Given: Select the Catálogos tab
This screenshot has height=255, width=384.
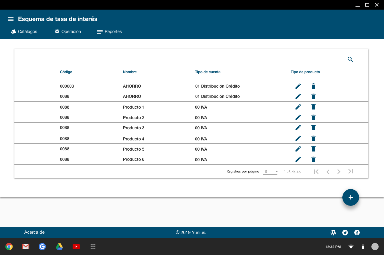Looking at the screenshot, I should (24, 31).
